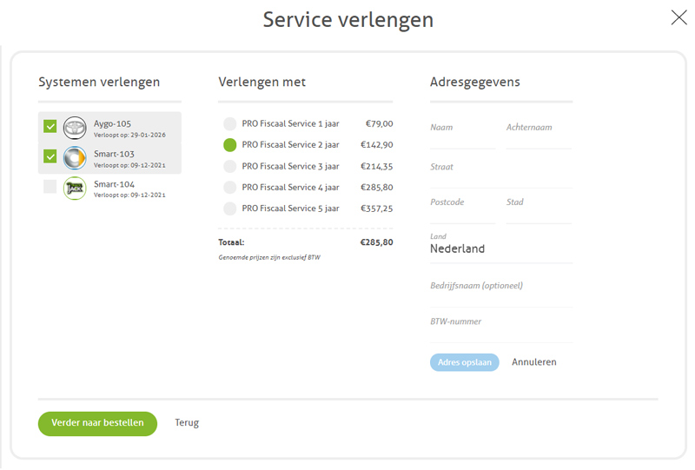Click the BTW-nummer input field
Image resolution: width=695 pixels, height=470 pixels.
pyautogui.click(x=500, y=328)
